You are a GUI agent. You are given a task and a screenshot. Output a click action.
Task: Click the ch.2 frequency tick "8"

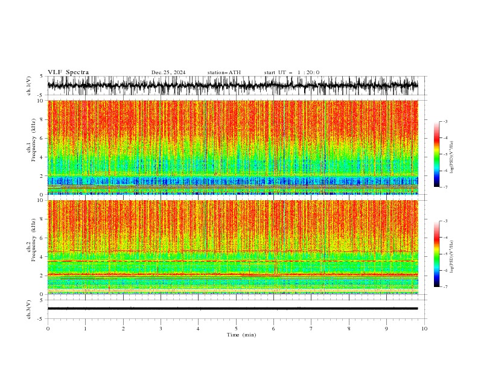tap(42, 219)
